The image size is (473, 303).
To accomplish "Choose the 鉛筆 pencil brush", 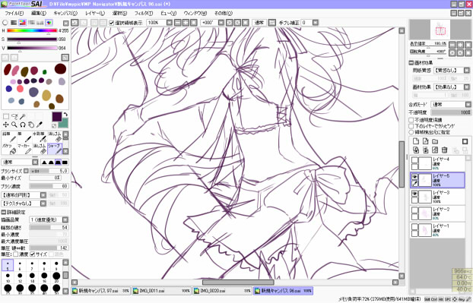I will click(x=9, y=137).
